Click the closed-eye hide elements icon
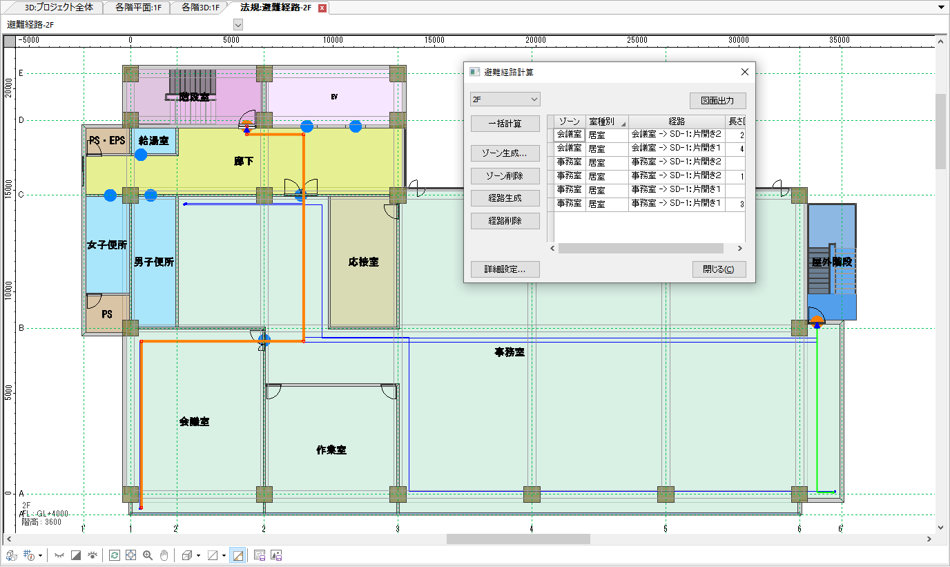950x567 pixels. point(59,555)
